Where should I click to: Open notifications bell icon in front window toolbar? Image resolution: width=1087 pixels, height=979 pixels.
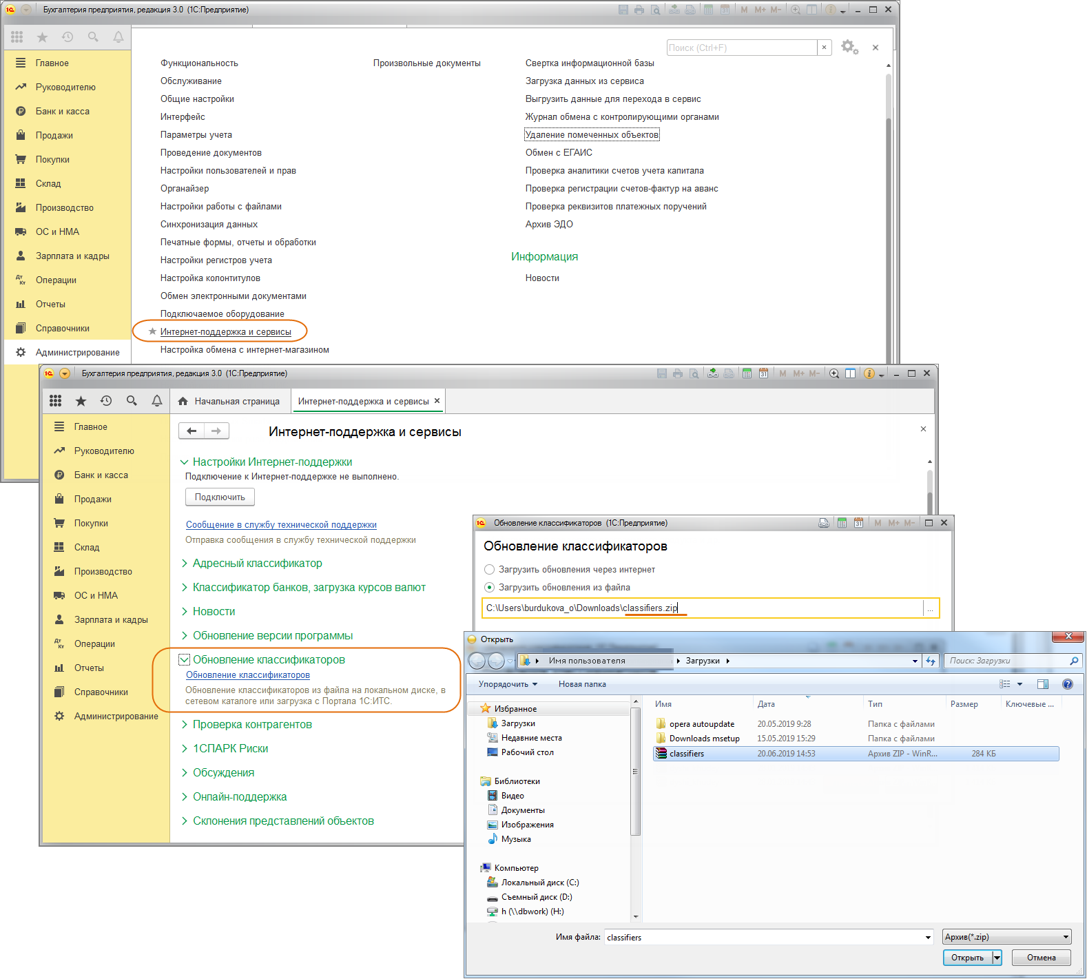[157, 401]
